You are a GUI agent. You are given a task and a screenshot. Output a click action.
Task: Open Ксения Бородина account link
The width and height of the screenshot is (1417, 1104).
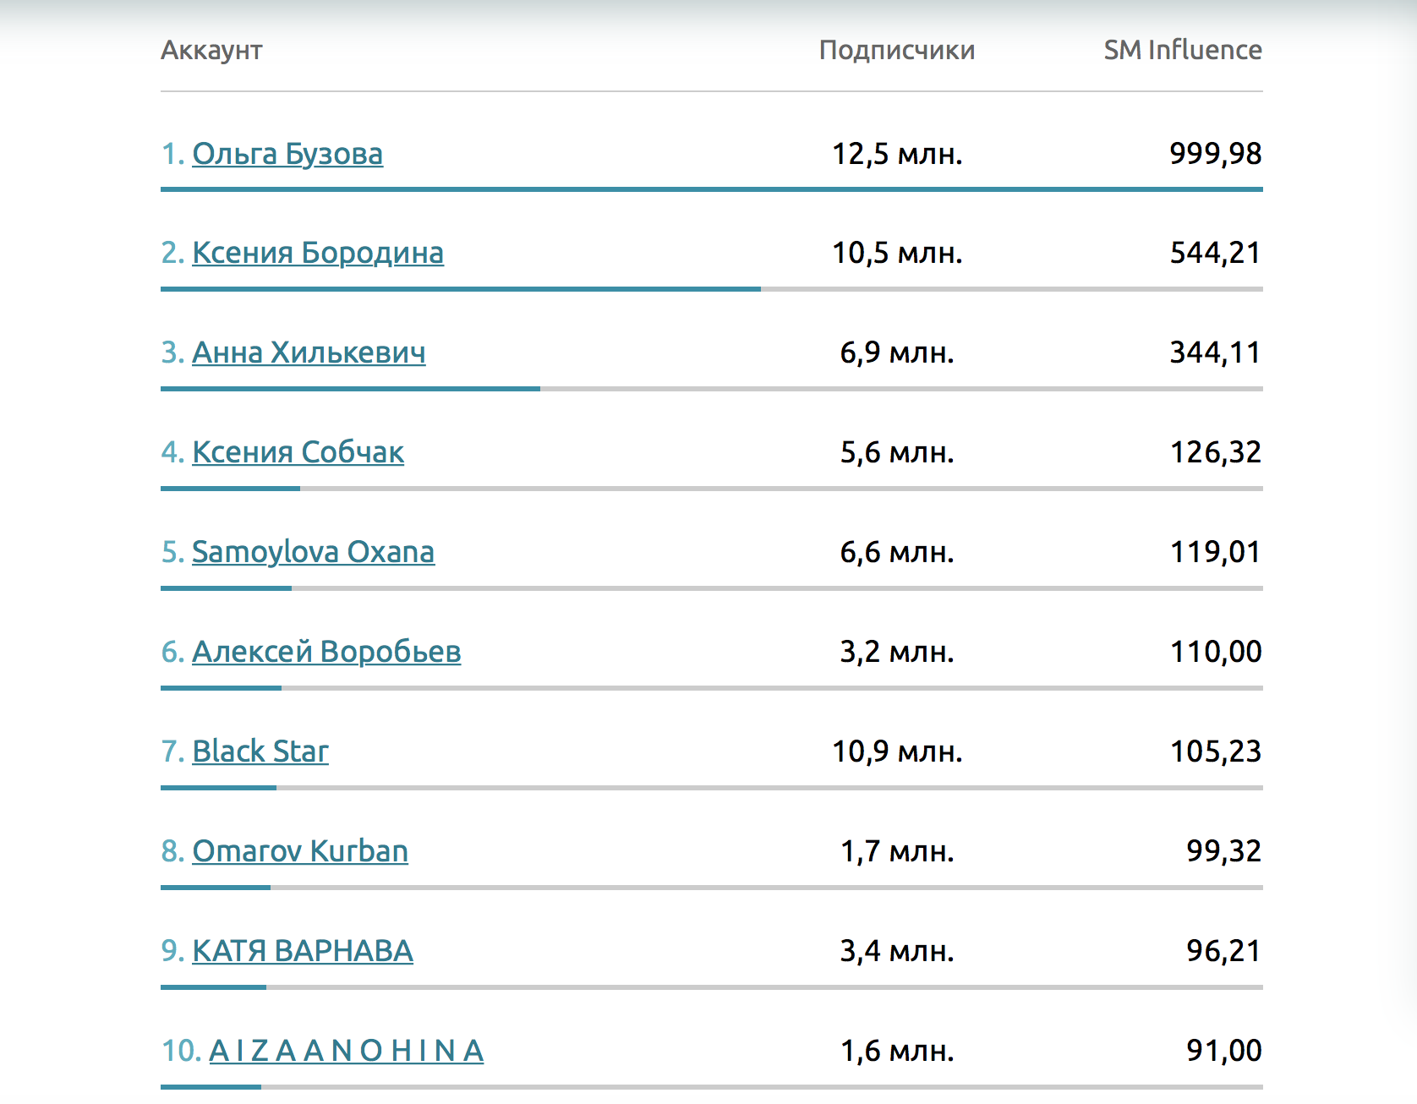pos(317,253)
